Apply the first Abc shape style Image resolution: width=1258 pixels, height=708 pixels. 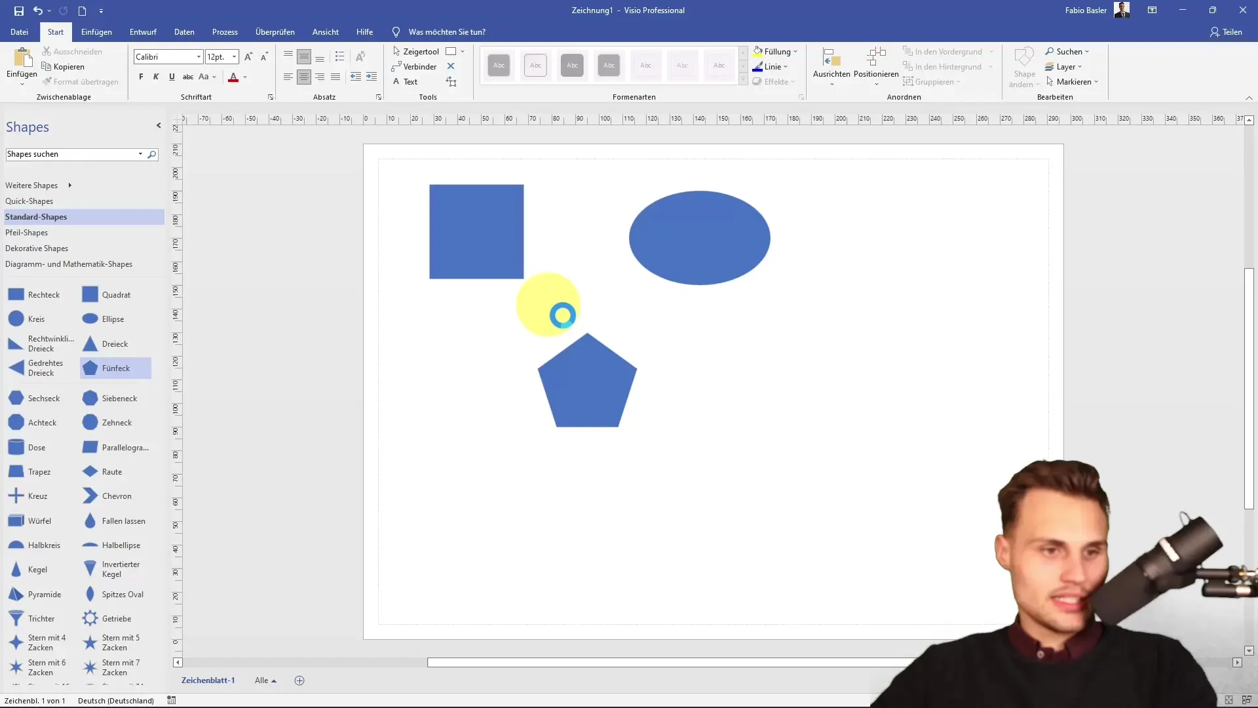coord(499,65)
